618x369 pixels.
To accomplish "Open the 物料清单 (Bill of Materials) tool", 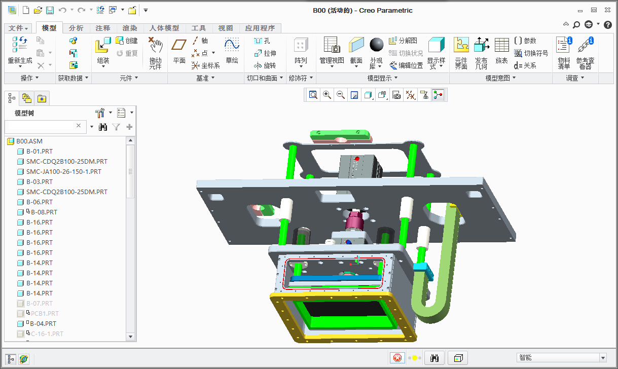I will click(564, 53).
